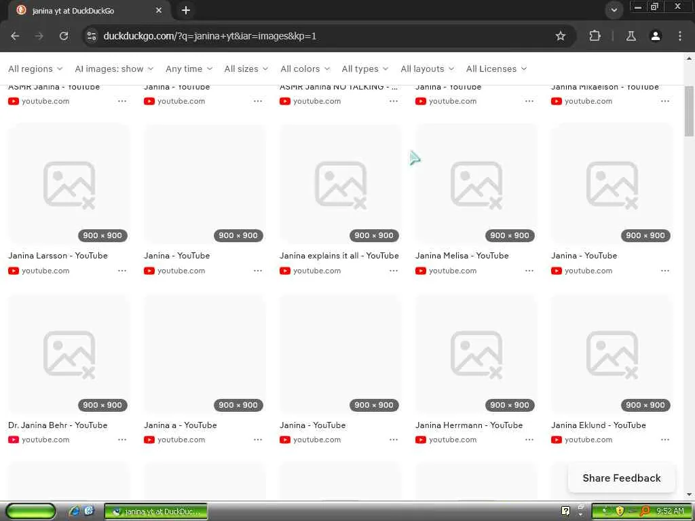Viewport: 695px width, 521px height.
Task: Open Janina Eklund - YouTube link
Action: point(599,425)
